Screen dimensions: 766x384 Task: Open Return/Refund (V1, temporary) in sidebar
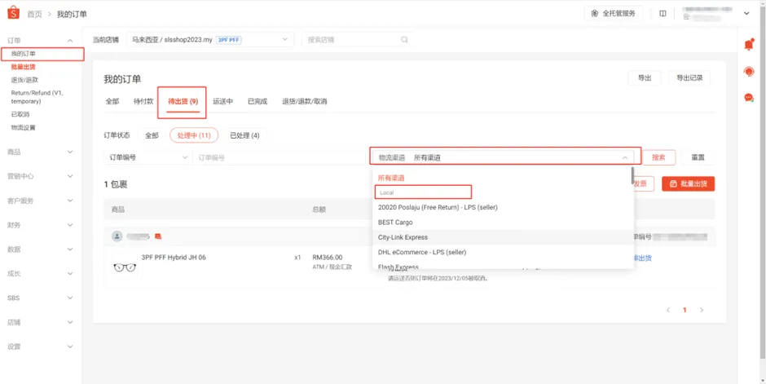click(x=37, y=97)
